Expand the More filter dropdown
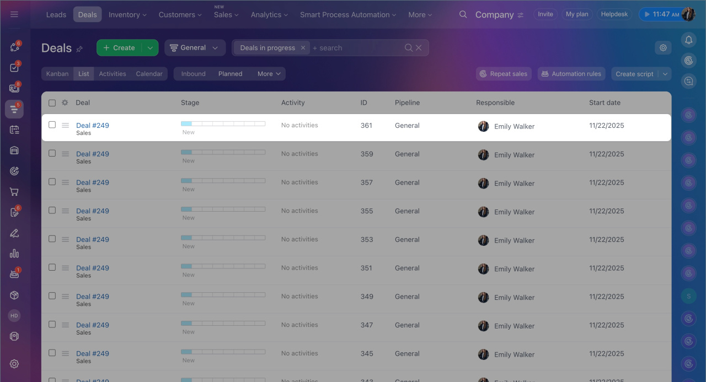 pyautogui.click(x=270, y=74)
